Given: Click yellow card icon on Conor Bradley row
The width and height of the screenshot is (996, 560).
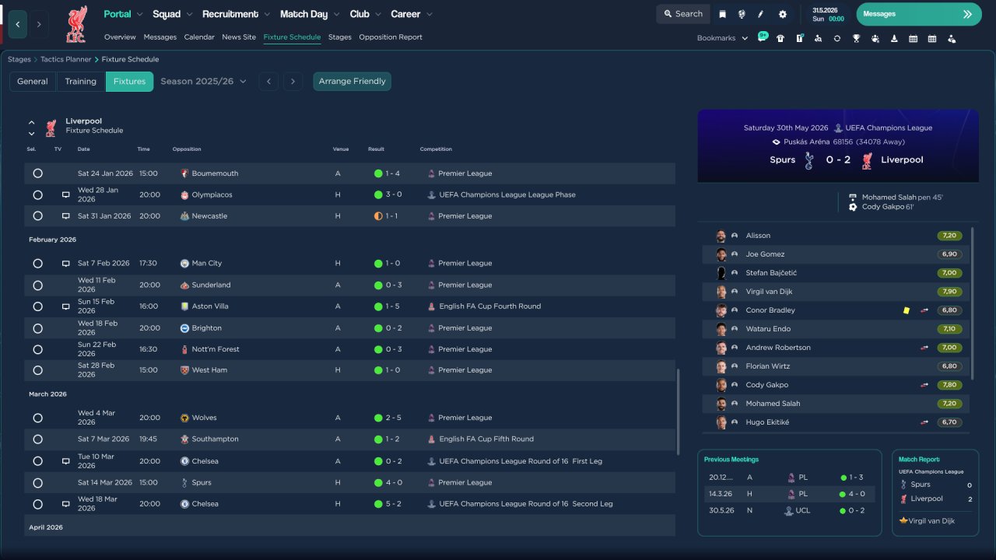Looking at the screenshot, I should click(x=907, y=310).
